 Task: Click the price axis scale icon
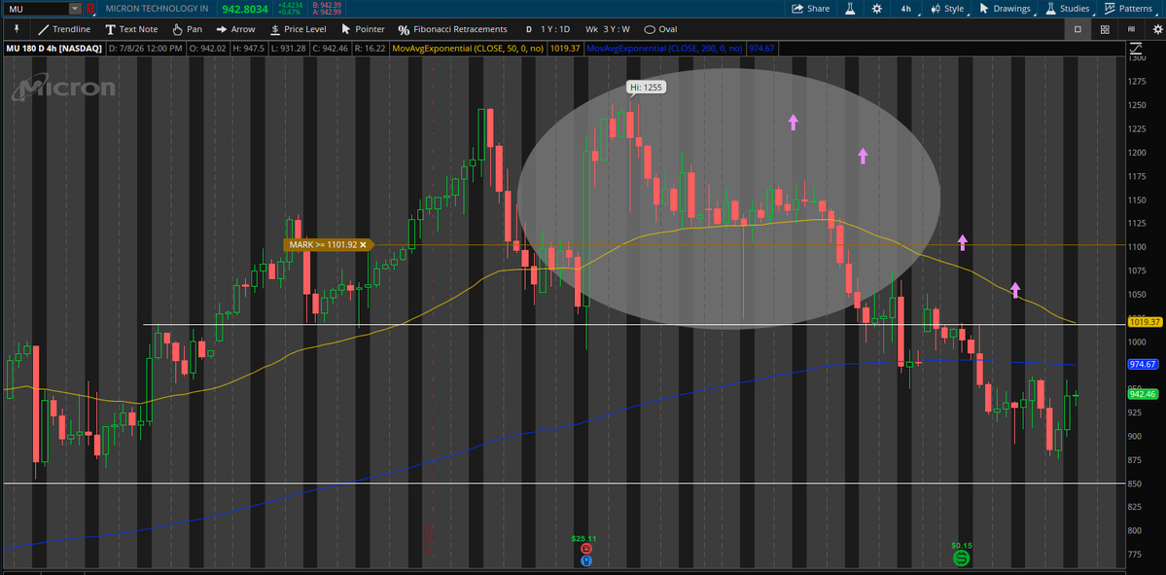1136,49
